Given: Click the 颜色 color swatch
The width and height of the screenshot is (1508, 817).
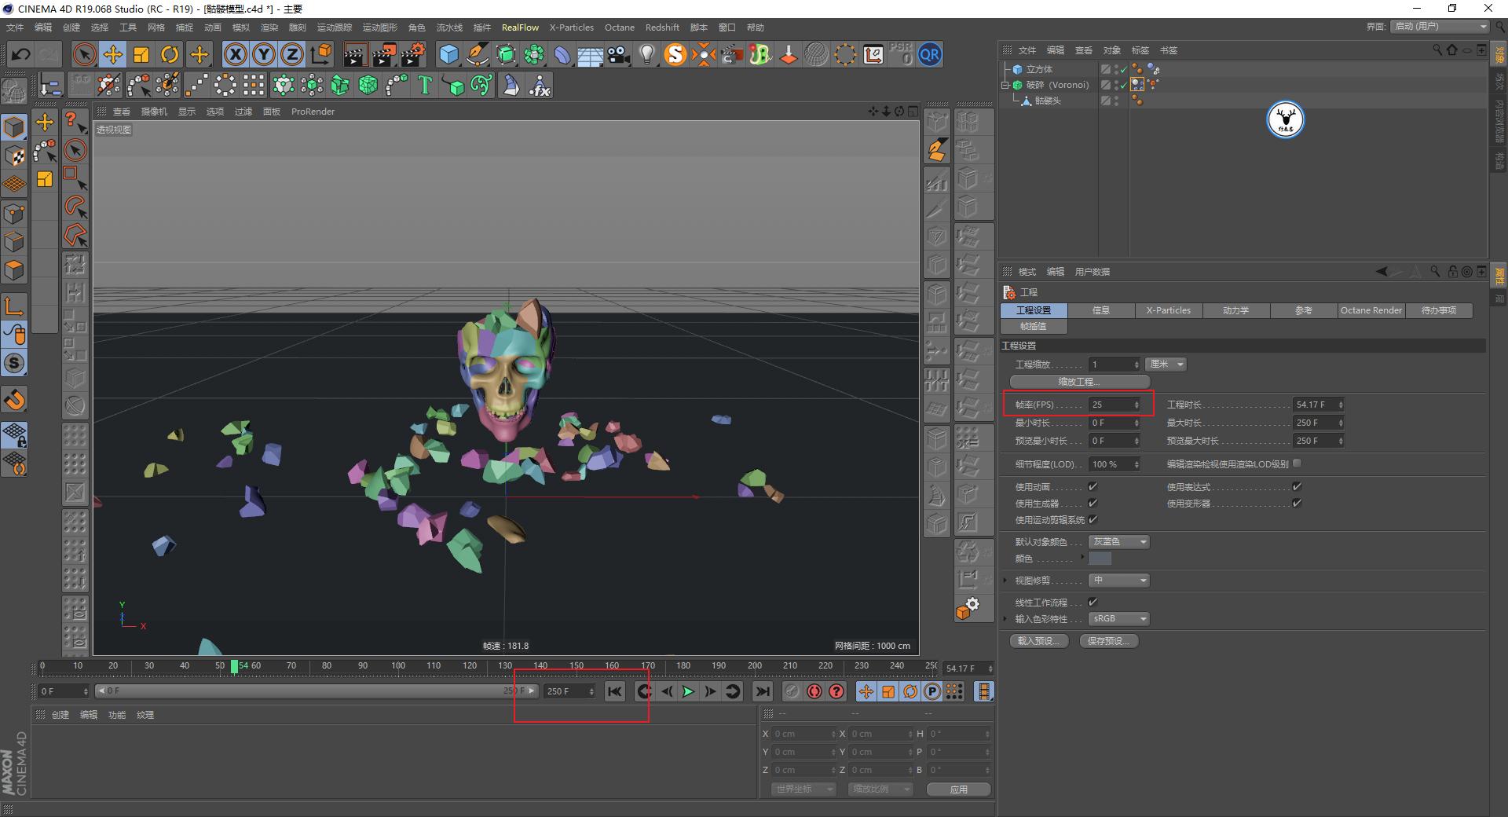Looking at the screenshot, I should point(1100,558).
